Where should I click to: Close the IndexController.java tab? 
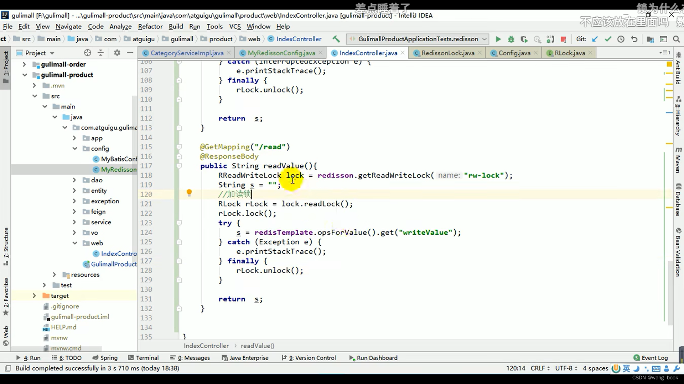coord(403,53)
